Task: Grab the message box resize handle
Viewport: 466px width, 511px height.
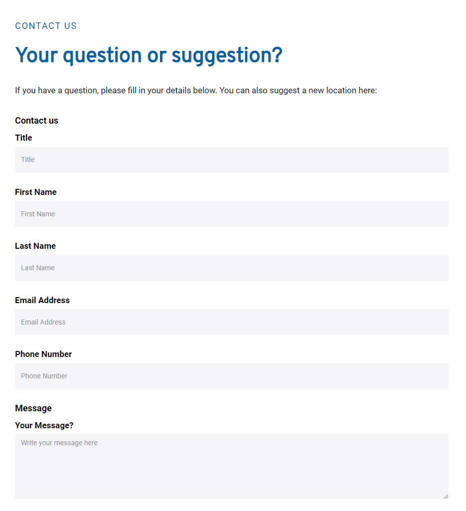Action: pyautogui.click(x=446, y=496)
